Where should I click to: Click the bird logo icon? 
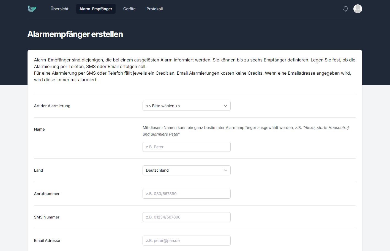32,9
